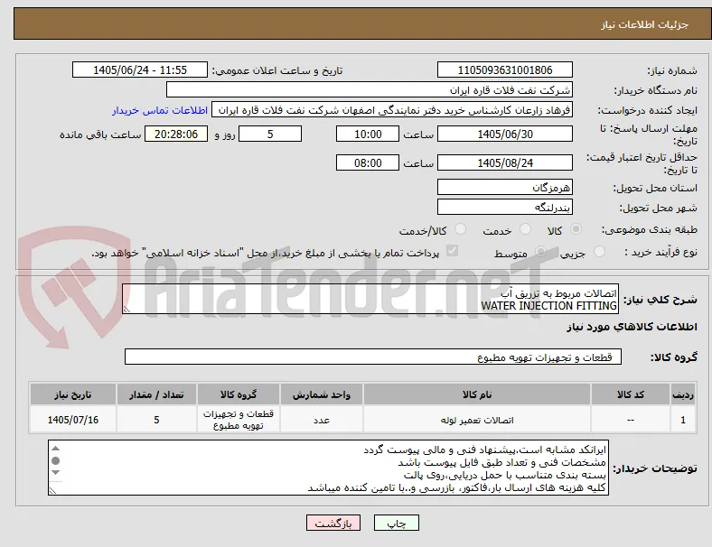Click the price validity date 1405/08/24

[504, 162]
